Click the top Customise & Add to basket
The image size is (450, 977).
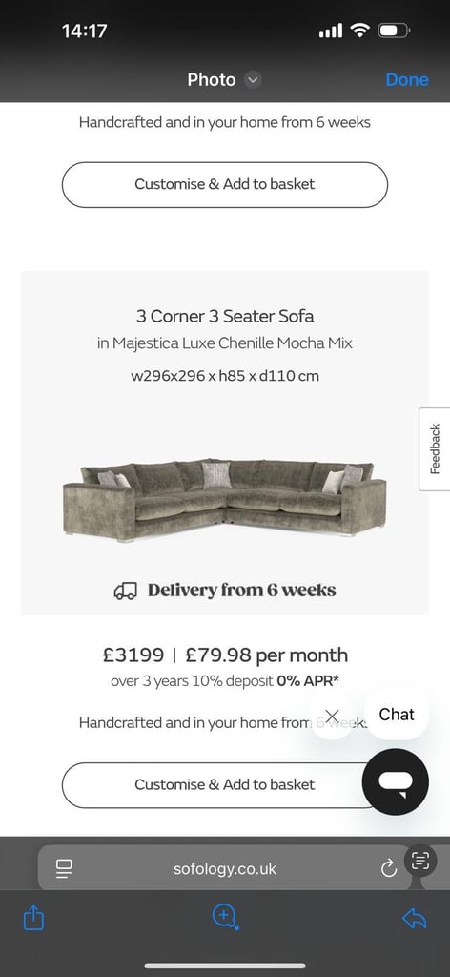coord(225,184)
